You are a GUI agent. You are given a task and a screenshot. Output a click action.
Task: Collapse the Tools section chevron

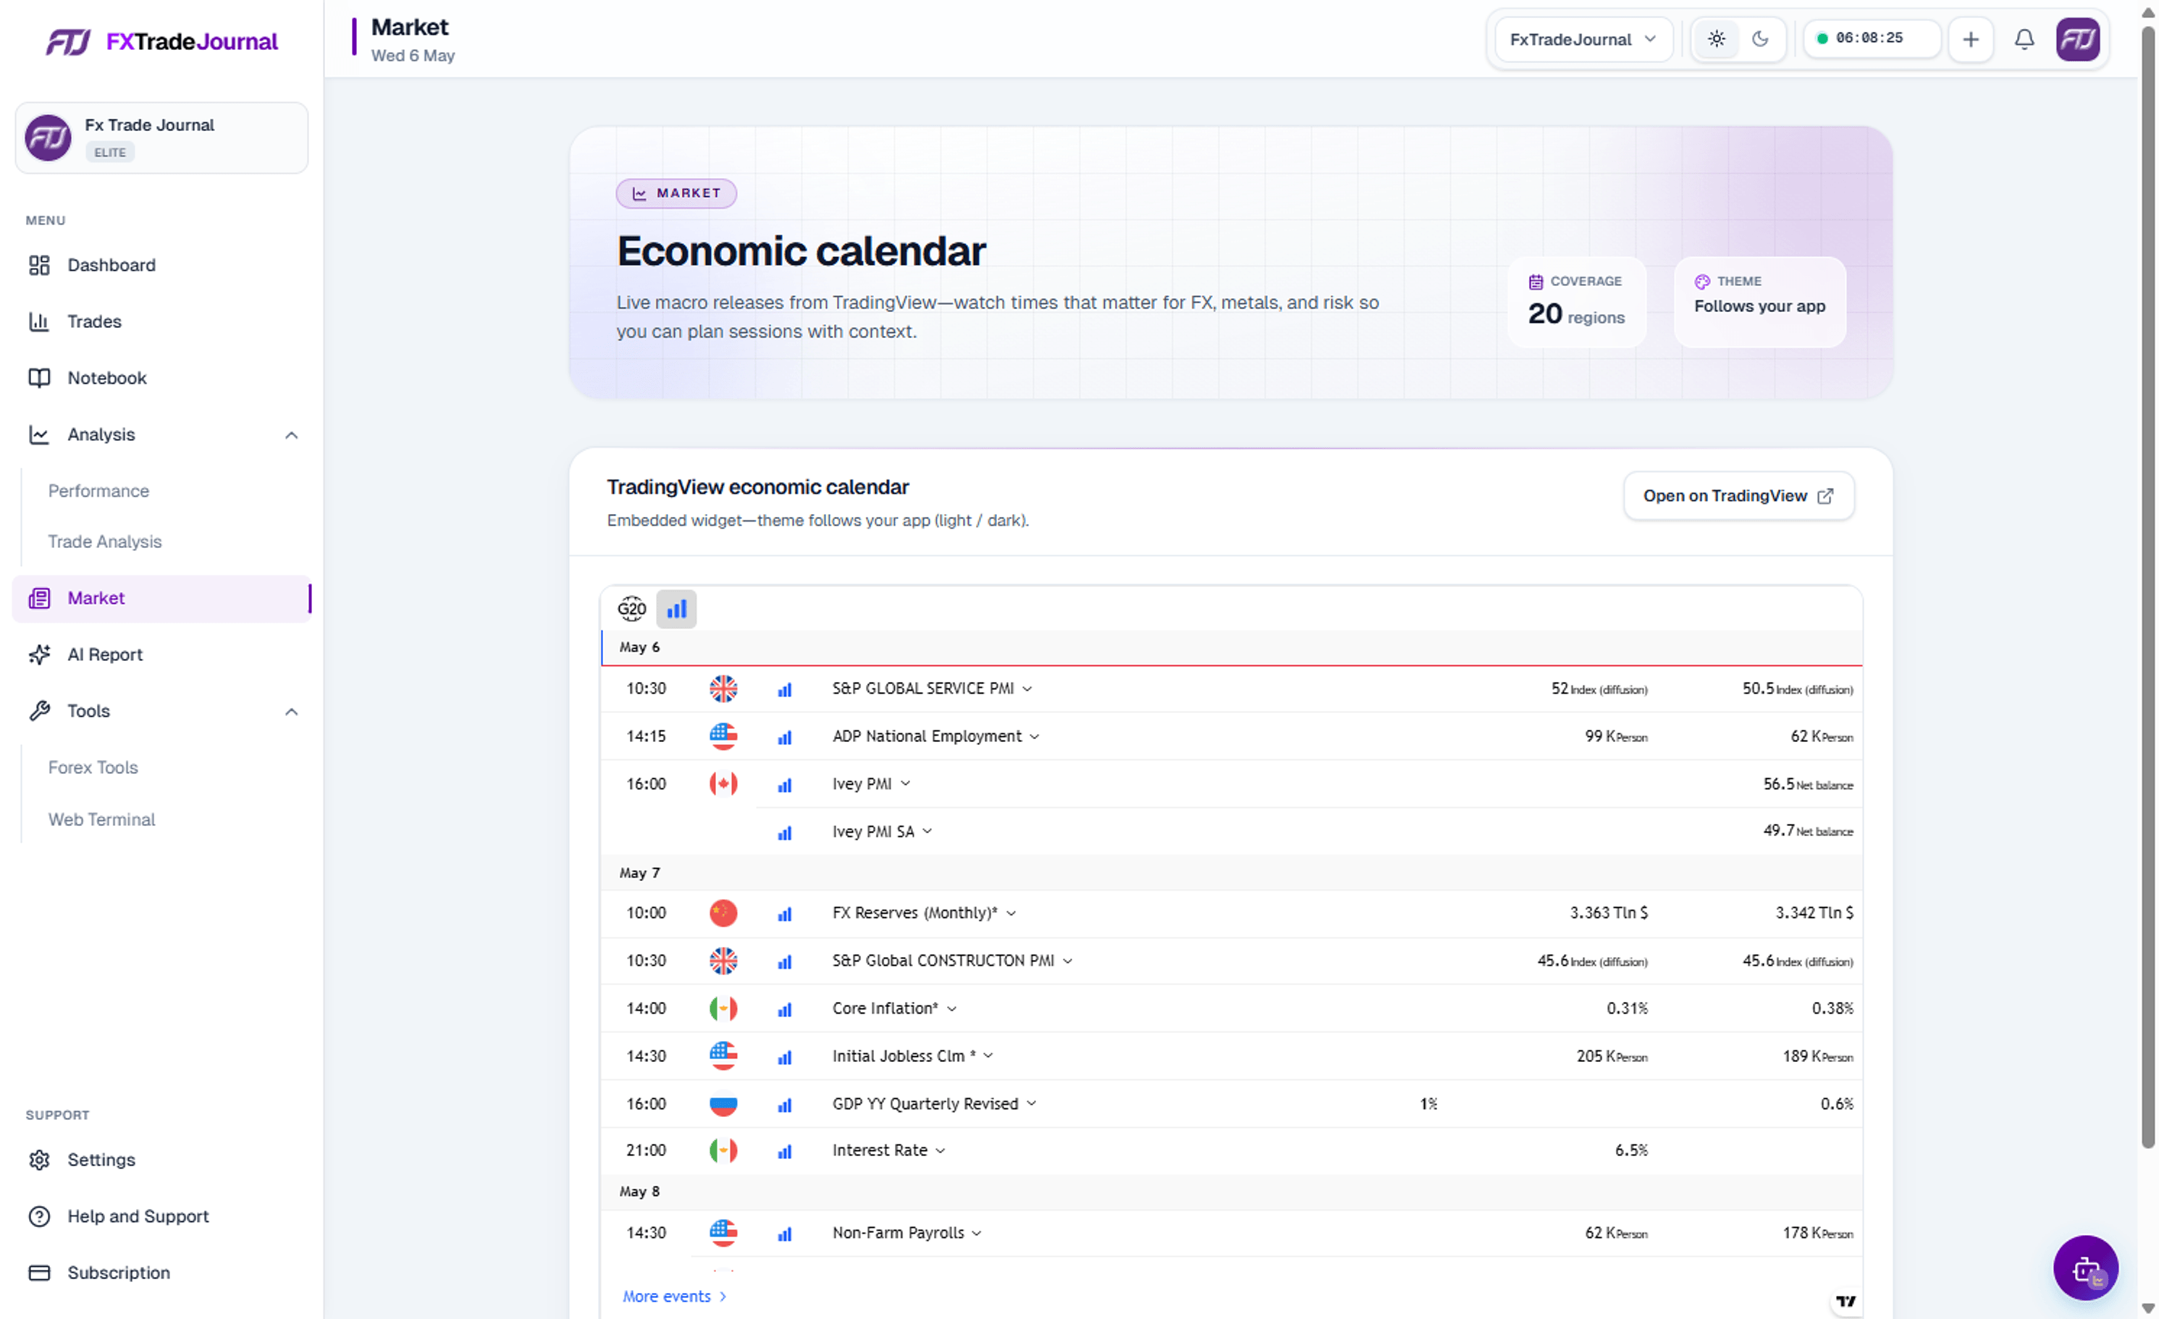(292, 711)
